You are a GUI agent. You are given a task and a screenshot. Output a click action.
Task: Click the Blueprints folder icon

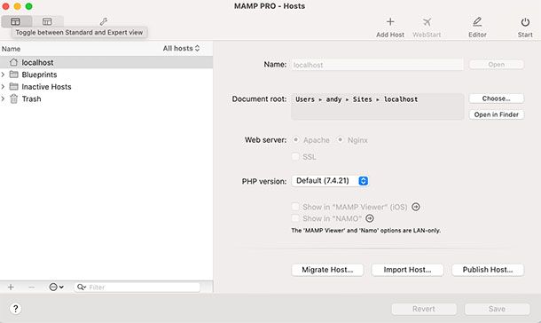pos(14,75)
